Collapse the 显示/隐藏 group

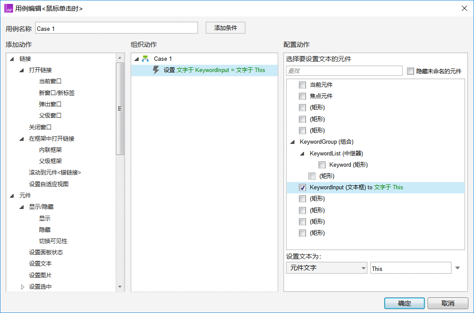(21, 207)
